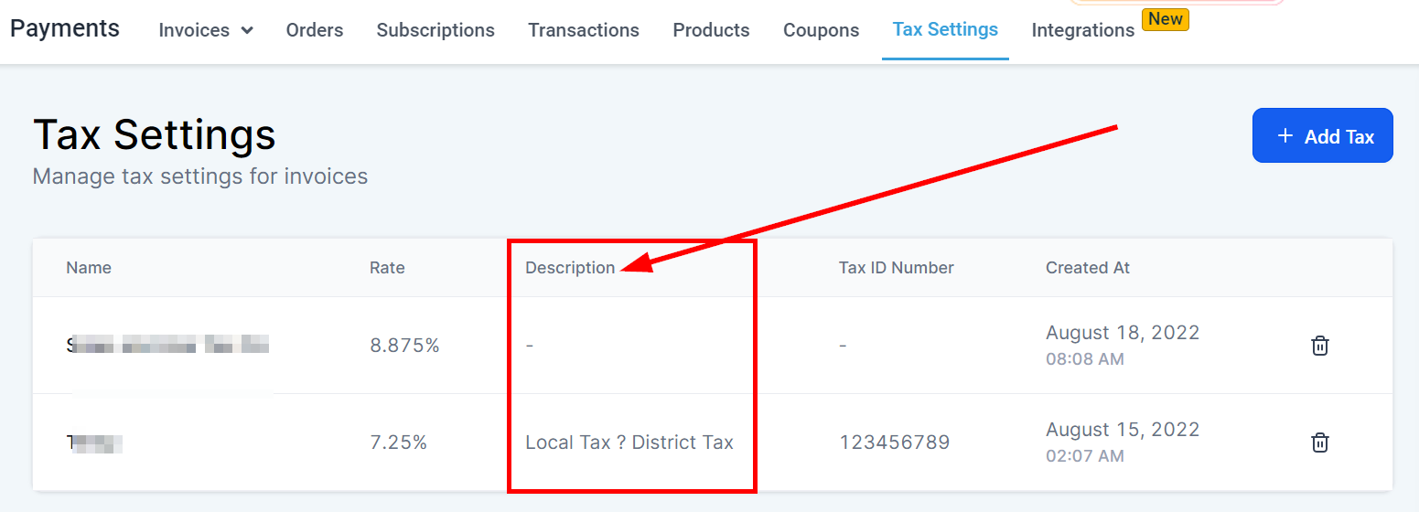Click trash icon for 7.25% tax row
The height and width of the screenshot is (512, 1419).
(1319, 443)
